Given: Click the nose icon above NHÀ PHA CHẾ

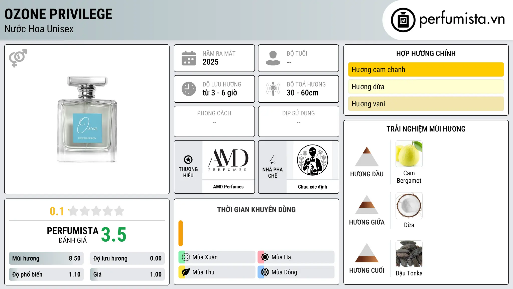Looking at the screenshot, I should pos(273,160).
